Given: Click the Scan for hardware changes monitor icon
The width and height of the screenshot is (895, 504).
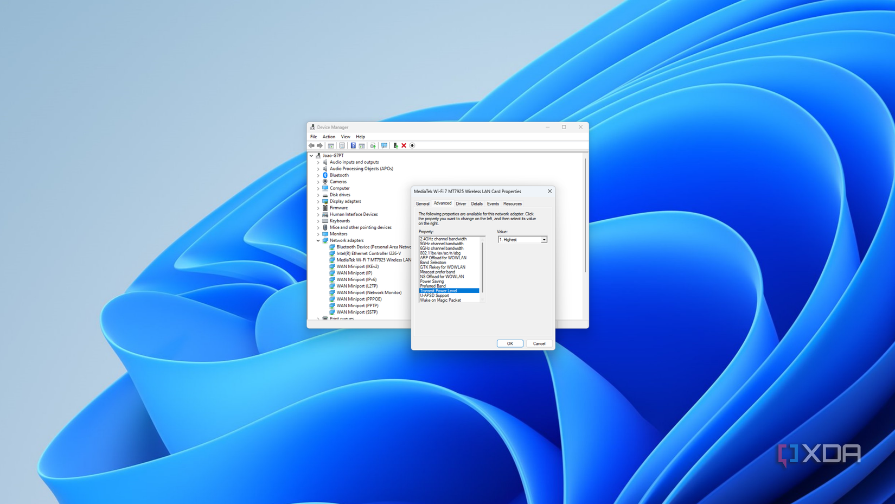Looking at the screenshot, I should (x=384, y=145).
